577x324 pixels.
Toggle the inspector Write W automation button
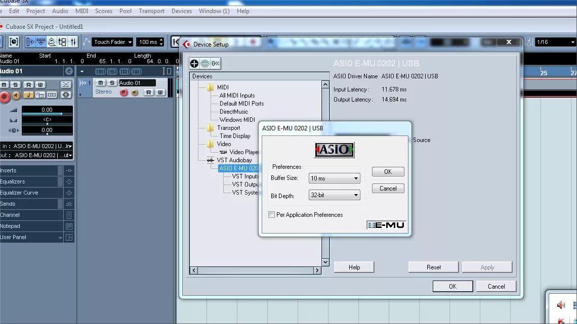point(40,85)
